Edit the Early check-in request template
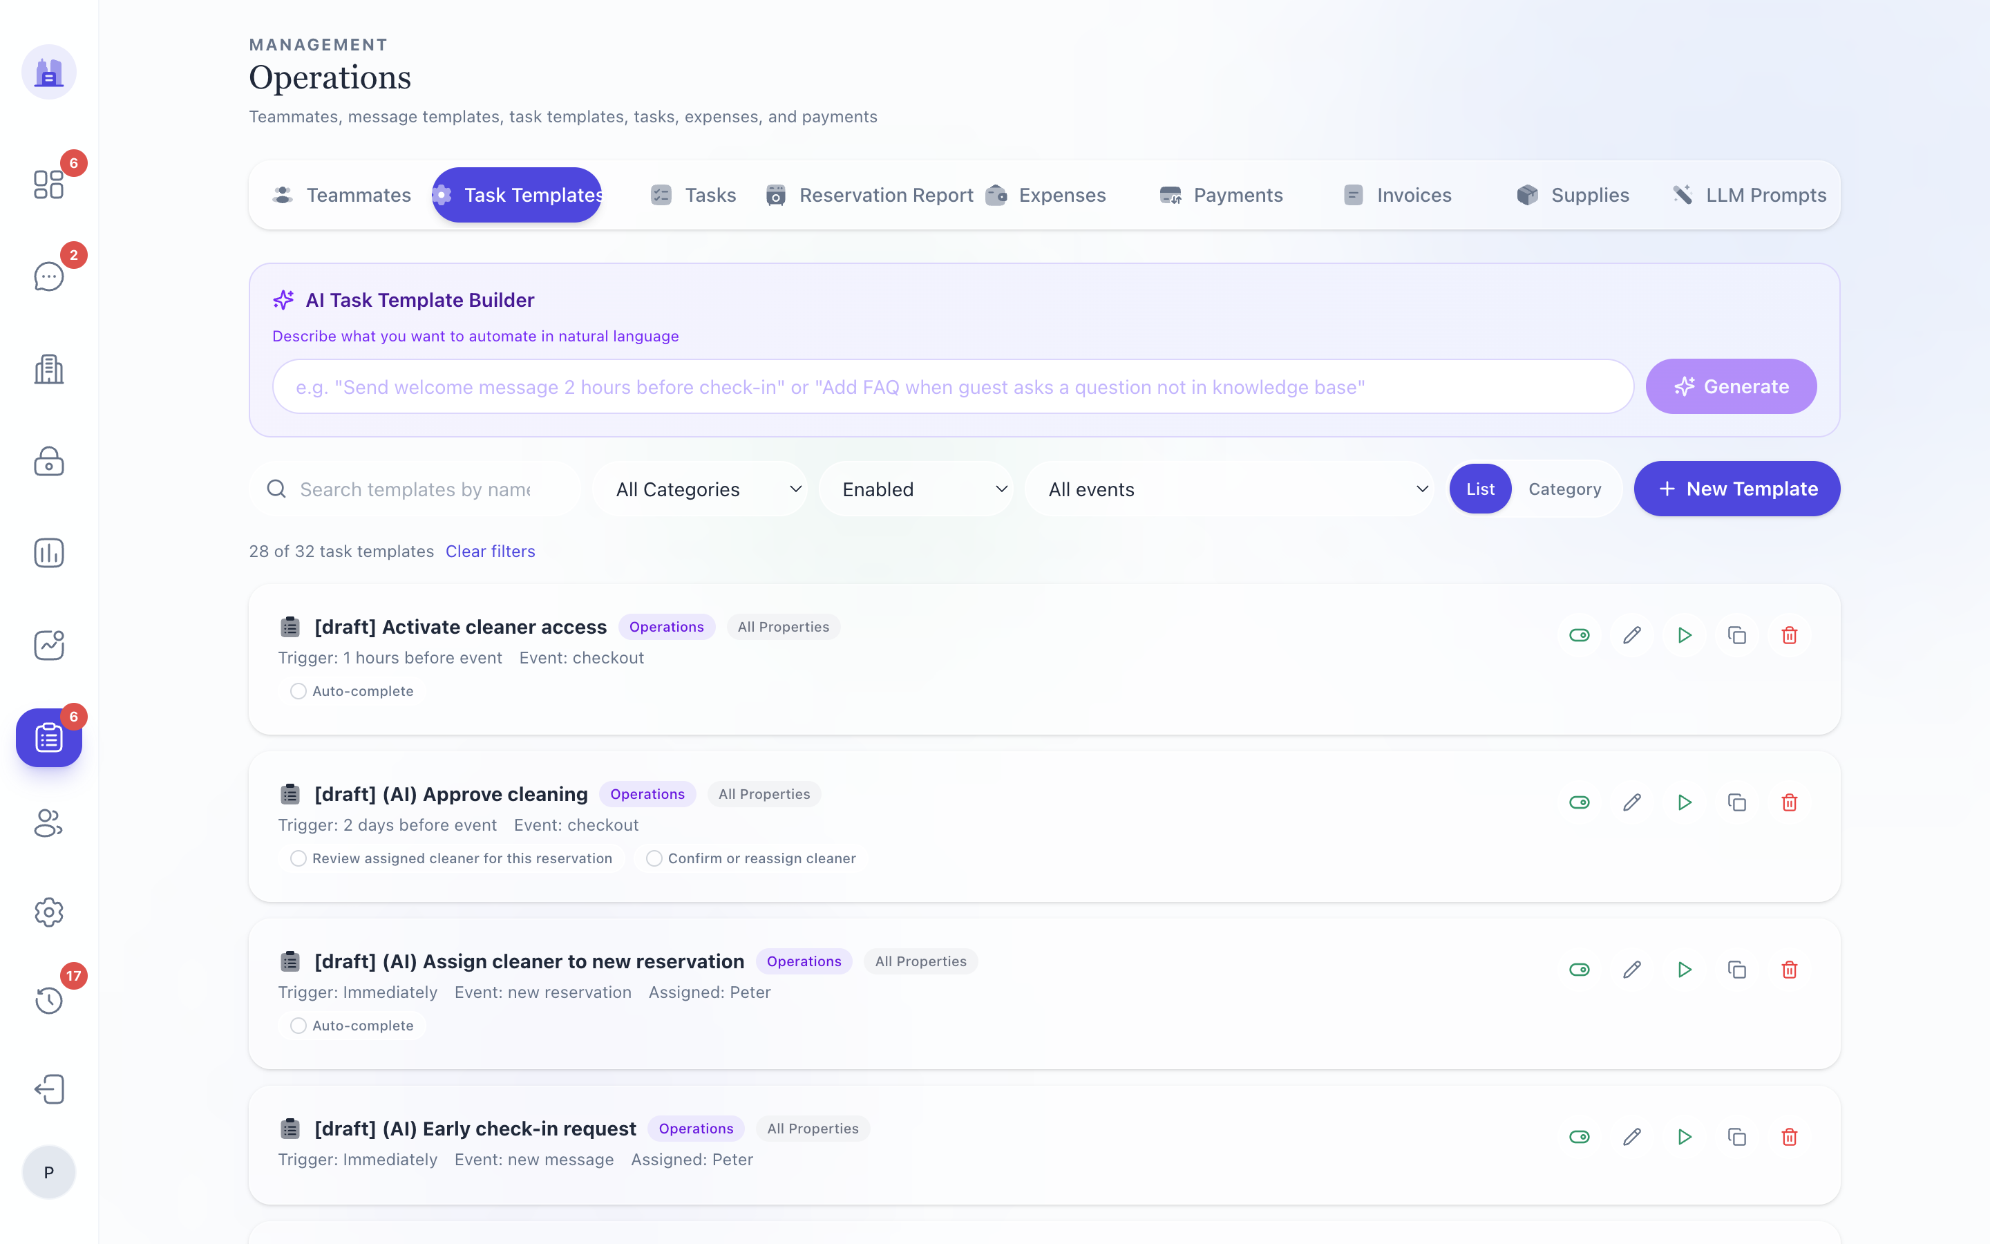This screenshot has width=1990, height=1244. point(1631,1137)
